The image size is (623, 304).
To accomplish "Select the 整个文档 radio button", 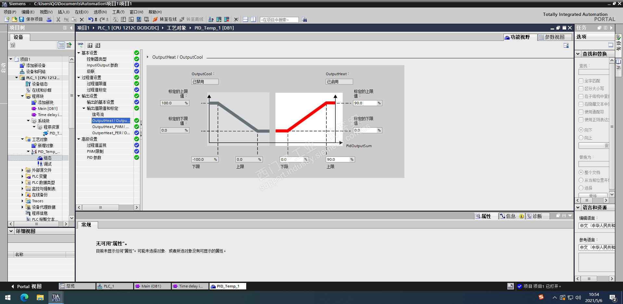I will (581, 172).
